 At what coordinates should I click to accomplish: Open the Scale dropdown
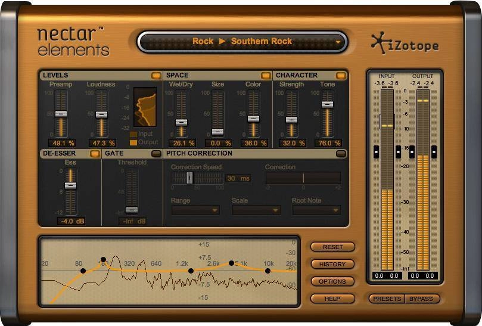click(256, 210)
